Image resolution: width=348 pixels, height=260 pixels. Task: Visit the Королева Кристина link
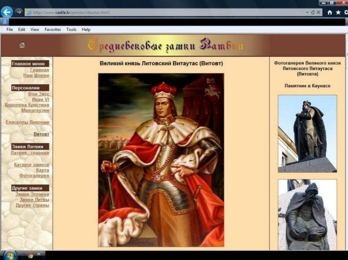tap(27, 105)
